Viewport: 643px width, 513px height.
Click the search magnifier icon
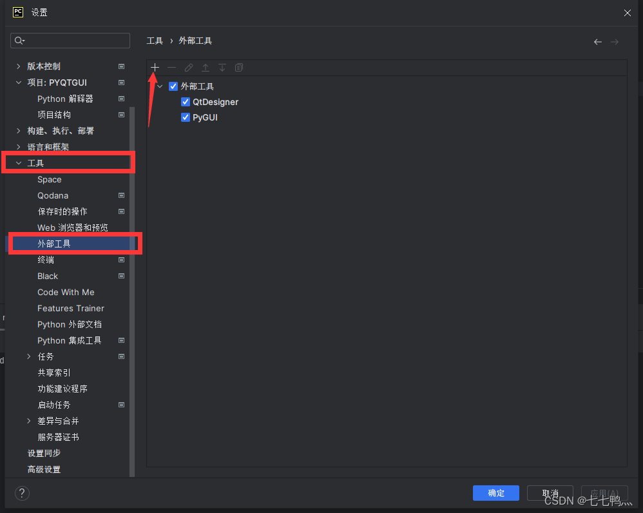click(x=19, y=41)
